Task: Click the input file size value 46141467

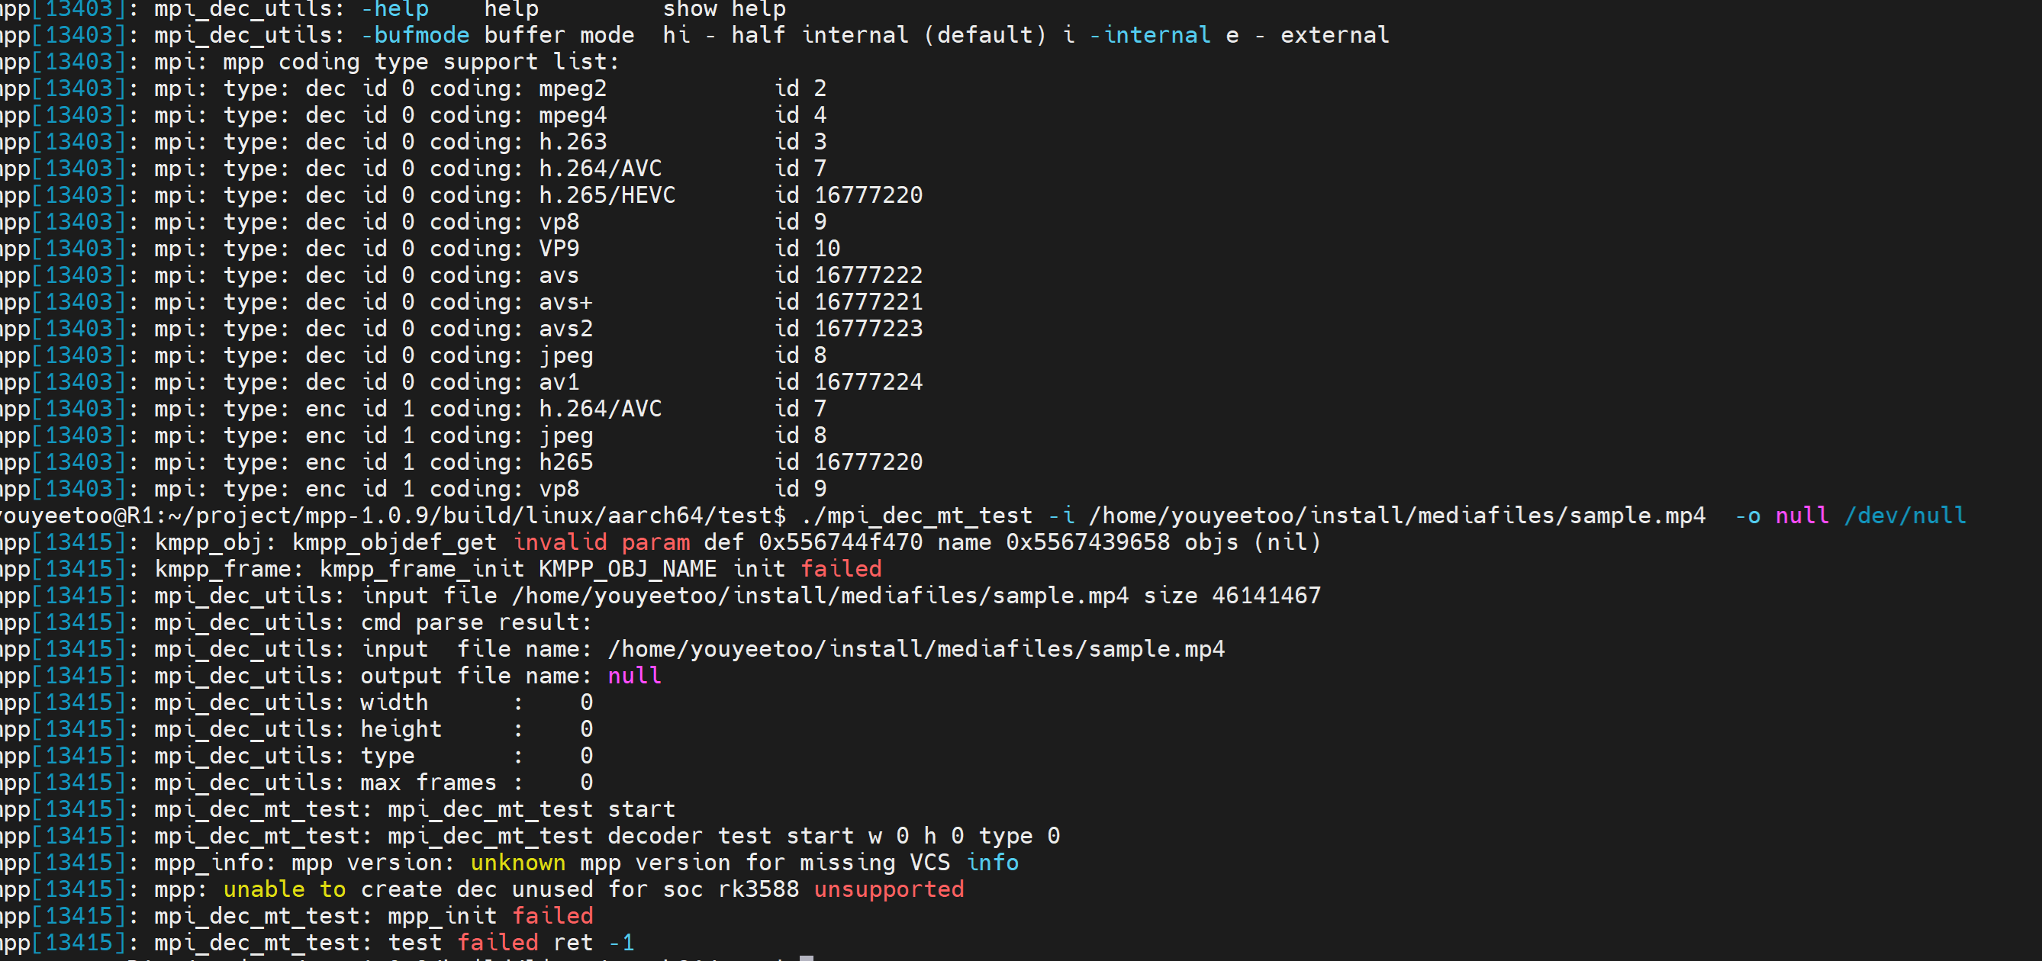Action: click(x=1266, y=595)
